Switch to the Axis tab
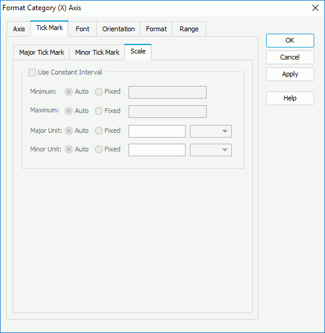Screen dimensions: 325x333 click(19, 29)
